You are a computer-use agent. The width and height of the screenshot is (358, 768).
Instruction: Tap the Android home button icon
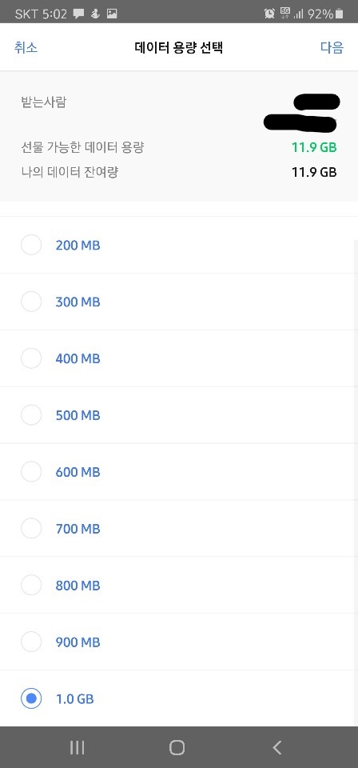pyautogui.click(x=177, y=747)
